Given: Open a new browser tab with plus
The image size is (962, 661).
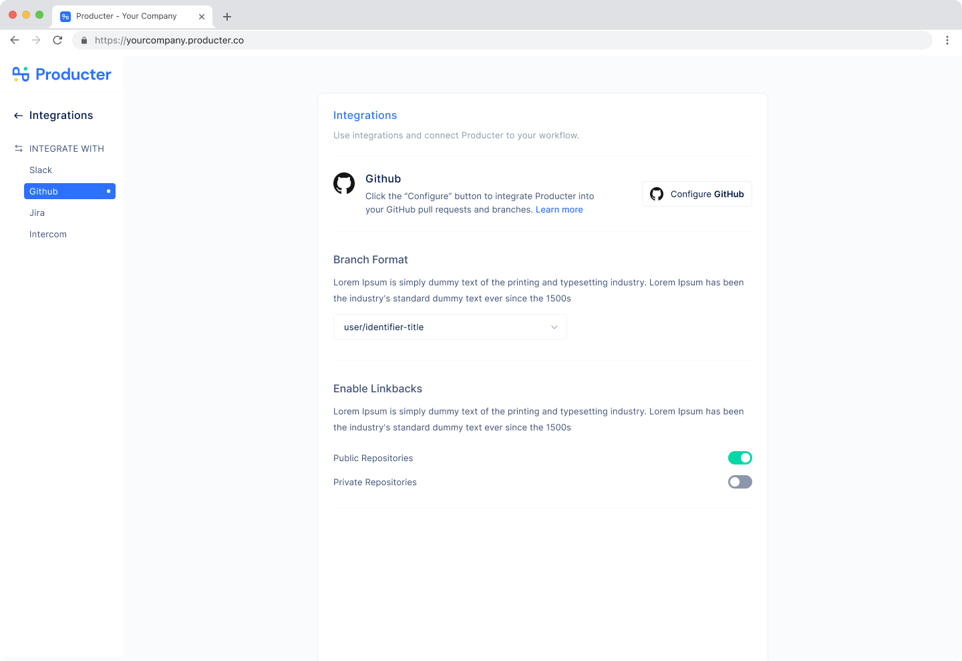Looking at the screenshot, I should click(x=227, y=17).
